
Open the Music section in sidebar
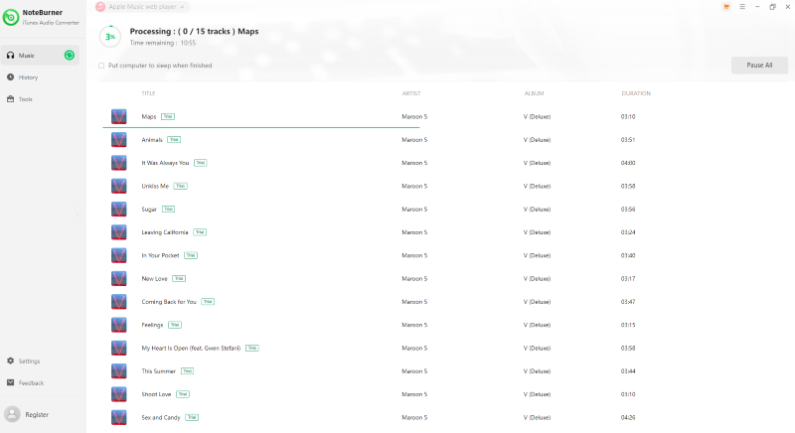[40, 56]
